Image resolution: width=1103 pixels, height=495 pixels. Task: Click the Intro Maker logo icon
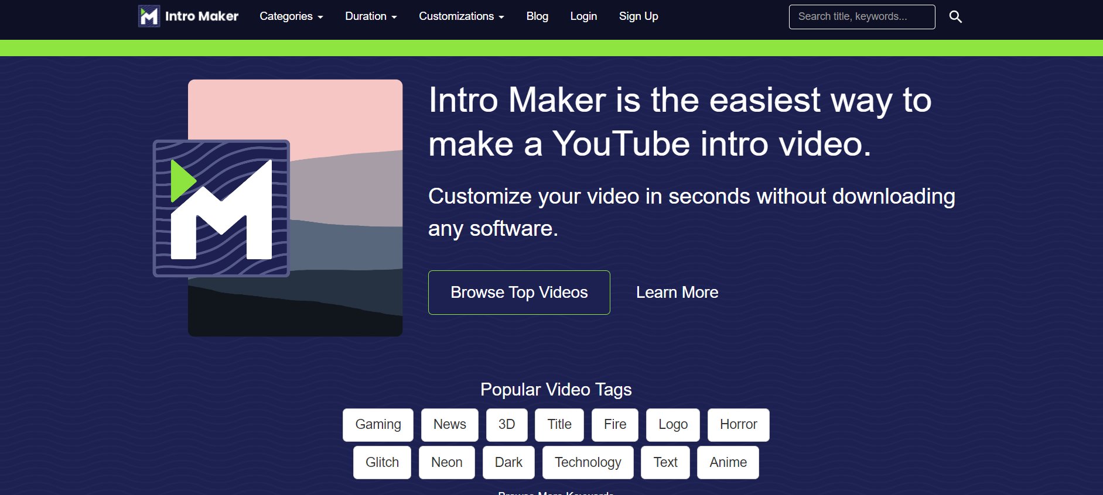click(149, 16)
